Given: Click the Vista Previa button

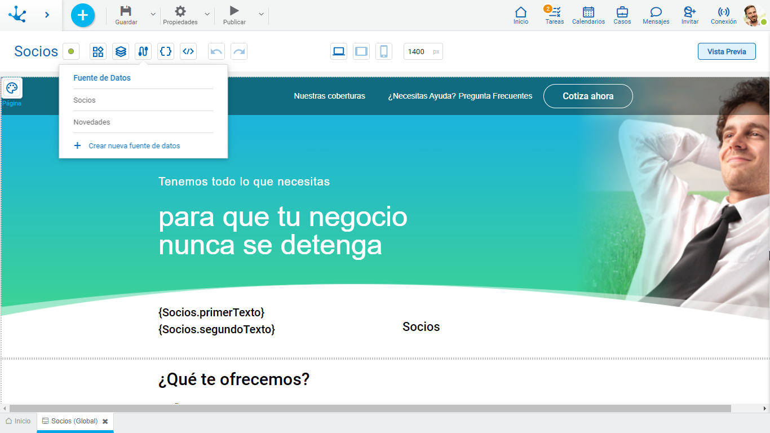Looking at the screenshot, I should click(727, 51).
